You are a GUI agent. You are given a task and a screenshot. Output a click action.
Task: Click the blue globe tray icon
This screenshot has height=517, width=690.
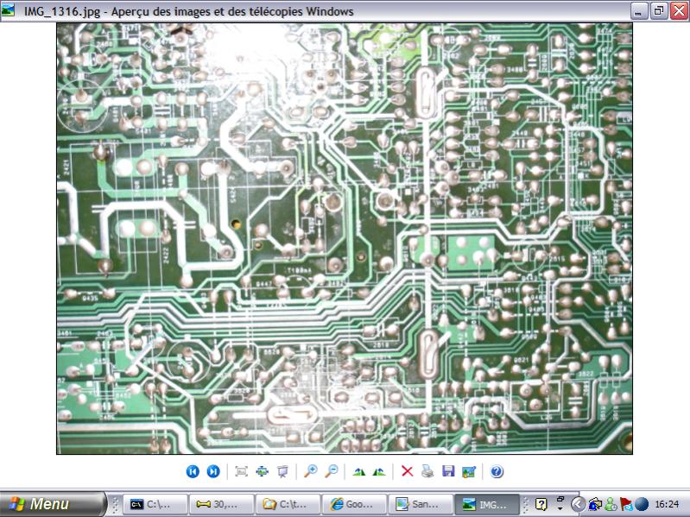pos(642,504)
